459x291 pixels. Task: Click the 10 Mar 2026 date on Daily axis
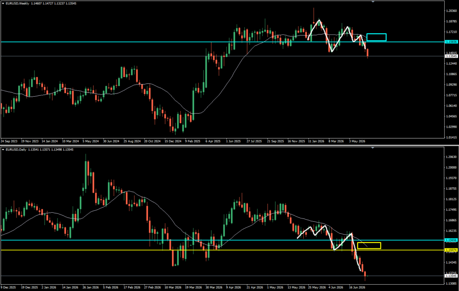click(173, 287)
